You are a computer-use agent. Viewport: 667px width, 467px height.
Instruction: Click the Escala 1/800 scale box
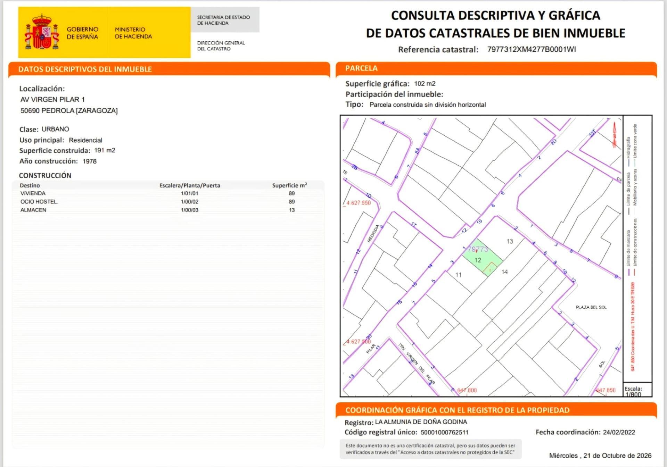[637, 390]
